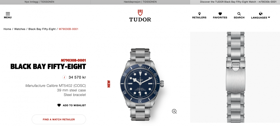Zoom the watch image with magnifier-plus icon
This screenshot has height=126, width=280.
pos(174,112)
